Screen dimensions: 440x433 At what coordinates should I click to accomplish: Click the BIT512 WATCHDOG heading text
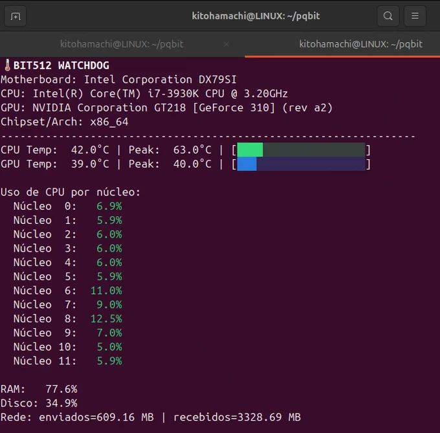[61, 65]
